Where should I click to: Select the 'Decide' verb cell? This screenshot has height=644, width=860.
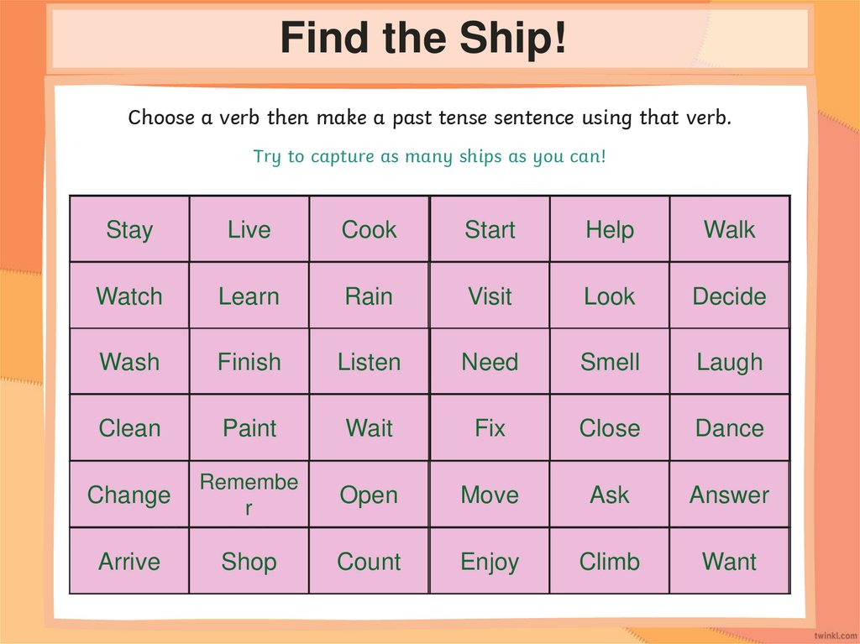point(729,296)
